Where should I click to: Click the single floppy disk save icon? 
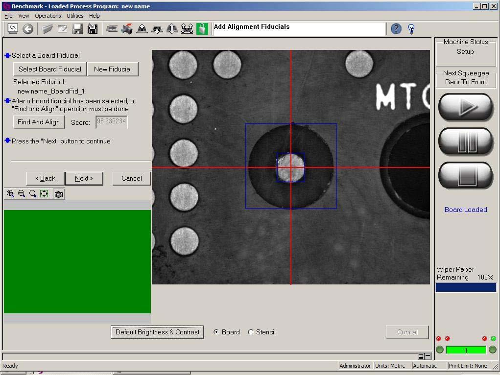(77, 29)
